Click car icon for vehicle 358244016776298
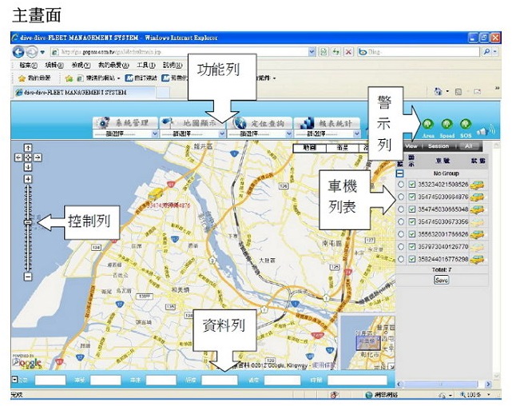This screenshot has height=406, width=512. tap(477, 259)
